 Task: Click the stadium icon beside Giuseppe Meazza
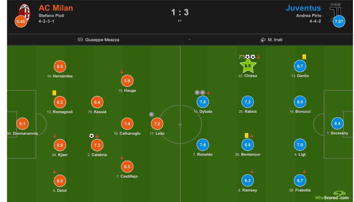pos(81,40)
